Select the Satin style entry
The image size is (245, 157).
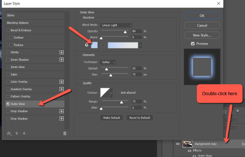(14, 74)
